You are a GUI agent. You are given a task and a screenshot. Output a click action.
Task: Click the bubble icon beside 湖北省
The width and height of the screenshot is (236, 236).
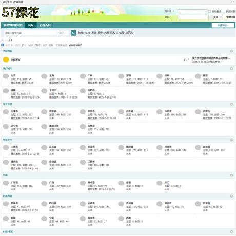coord(198,148)
